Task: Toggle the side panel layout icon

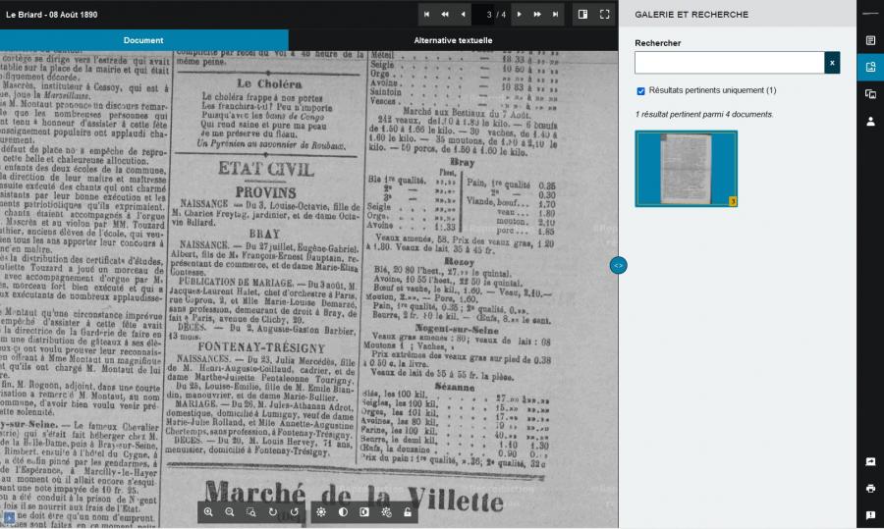Action: pos(582,14)
